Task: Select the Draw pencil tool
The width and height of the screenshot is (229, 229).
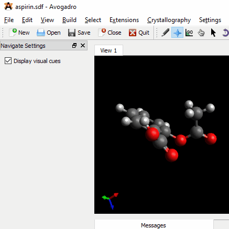Action: click(165, 33)
